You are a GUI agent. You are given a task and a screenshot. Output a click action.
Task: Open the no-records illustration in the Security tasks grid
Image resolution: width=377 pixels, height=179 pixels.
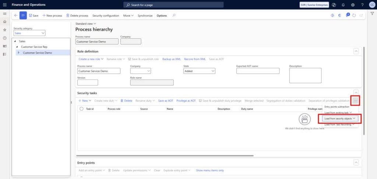tap(304, 119)
